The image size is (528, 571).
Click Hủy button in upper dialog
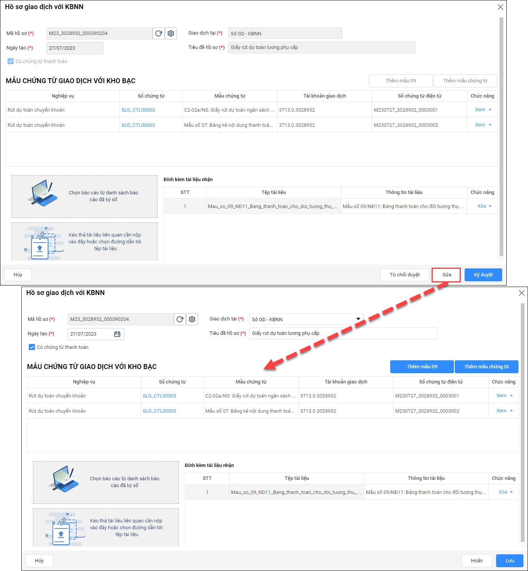pos(18,275)
